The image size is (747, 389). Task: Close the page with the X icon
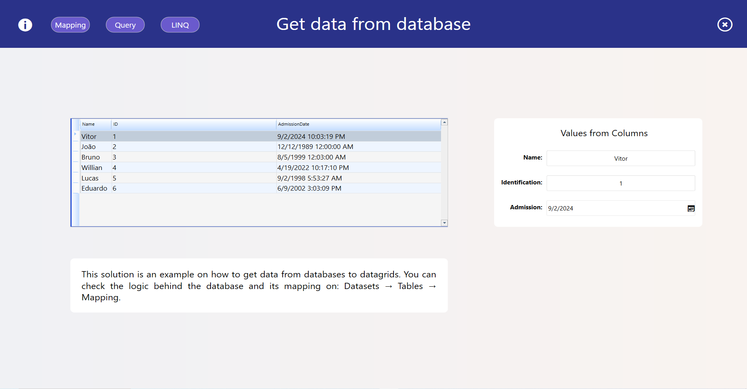click(724, 25)
